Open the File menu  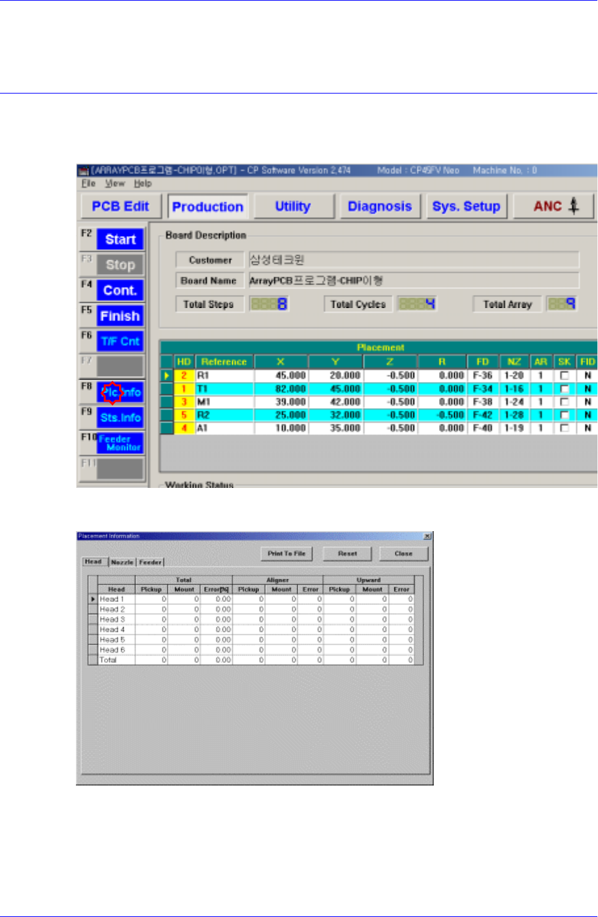(89, 184)
